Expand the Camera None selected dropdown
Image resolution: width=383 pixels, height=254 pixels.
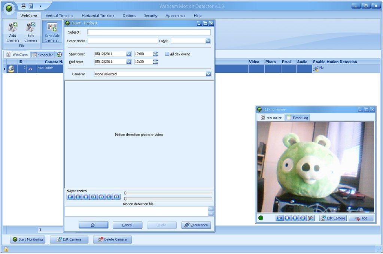(208, 74)
